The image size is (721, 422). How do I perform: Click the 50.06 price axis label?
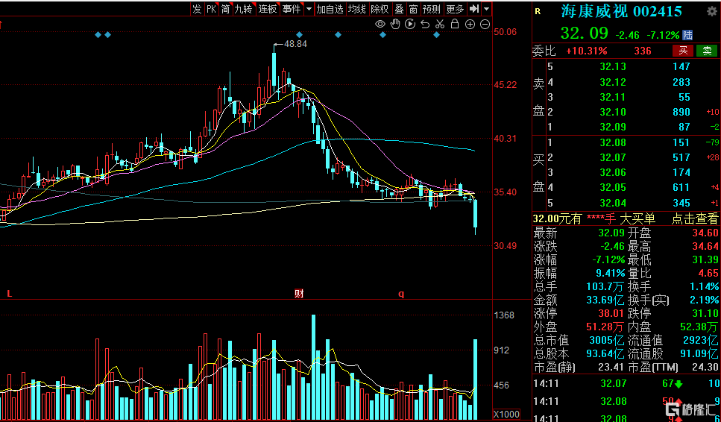coord(506,32)
